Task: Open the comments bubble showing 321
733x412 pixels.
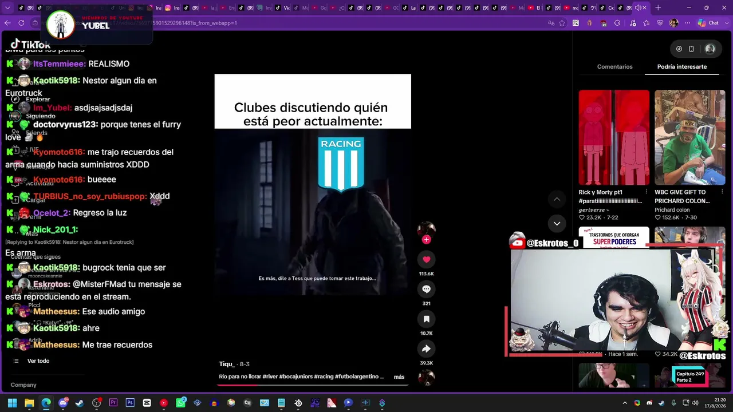Action: pyautogui.click(x=426, y=289)
